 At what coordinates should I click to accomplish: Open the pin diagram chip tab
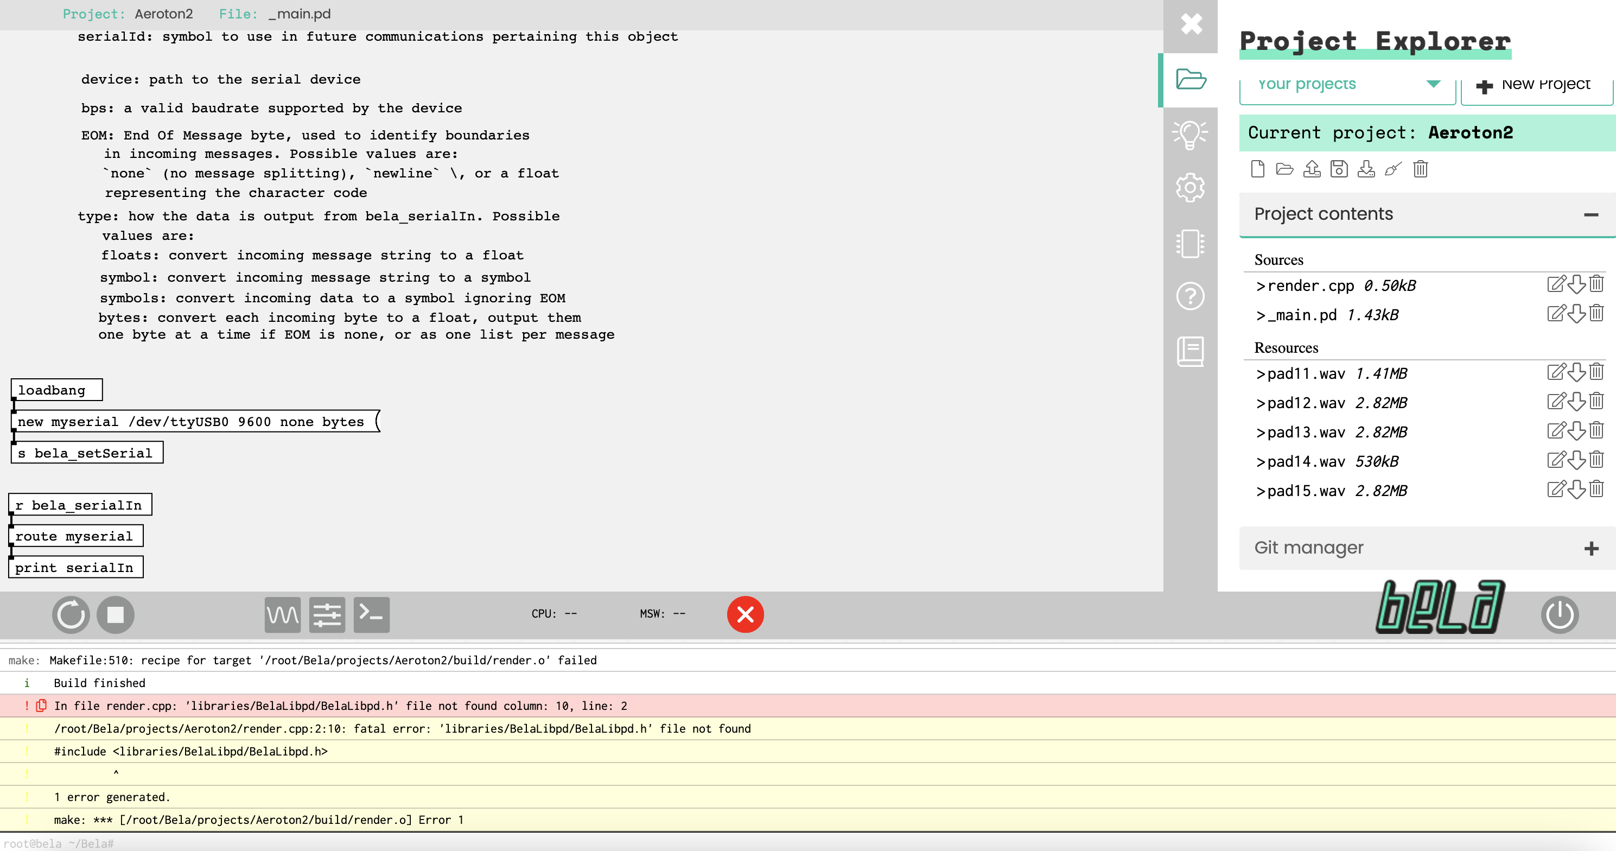(1190, 244)
